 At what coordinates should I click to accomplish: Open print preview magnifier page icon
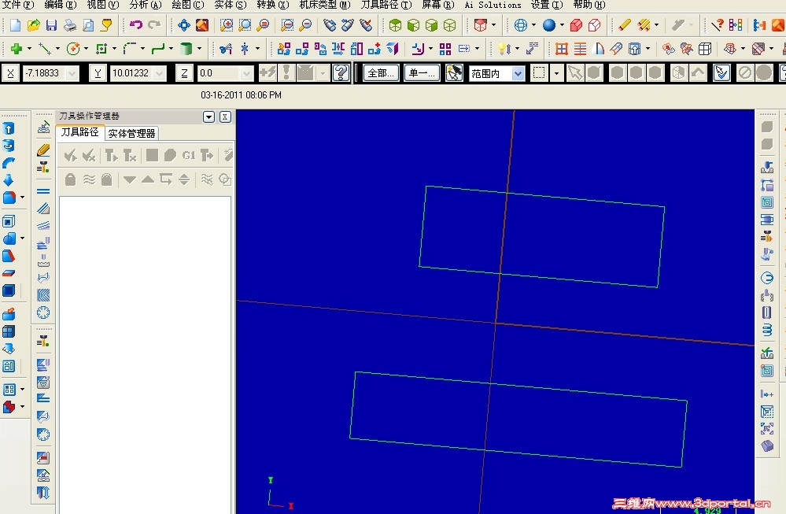click(87, 24)
